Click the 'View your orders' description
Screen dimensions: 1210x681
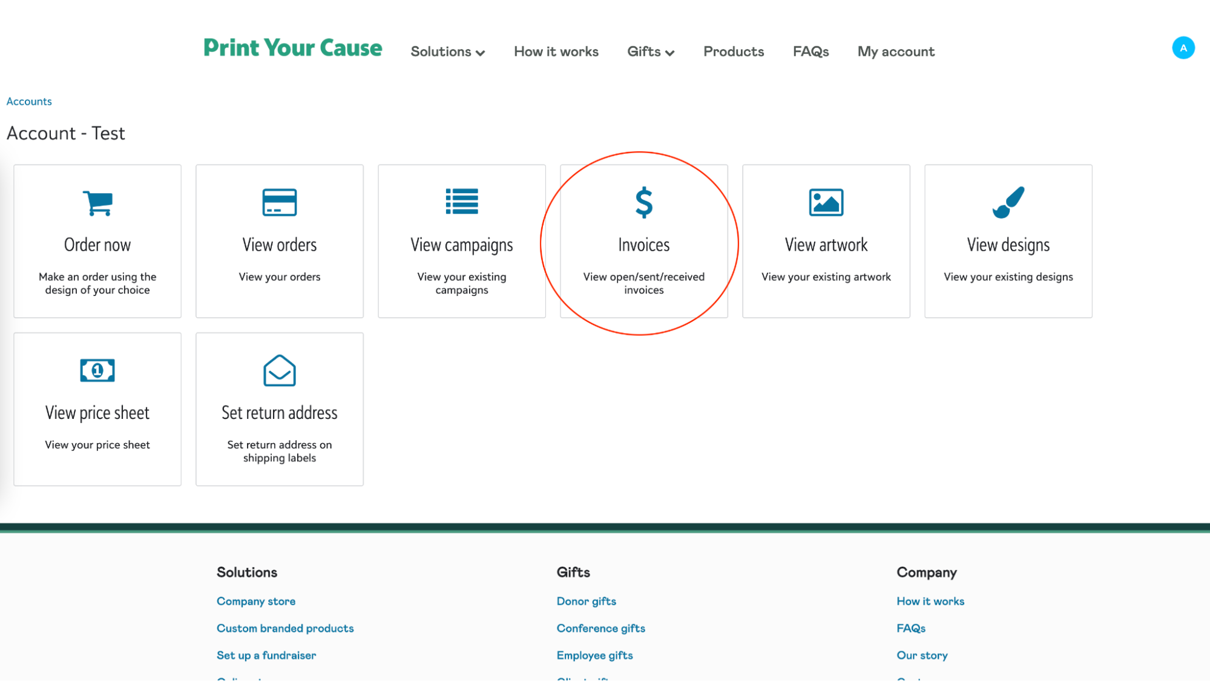tap(280, 277)
